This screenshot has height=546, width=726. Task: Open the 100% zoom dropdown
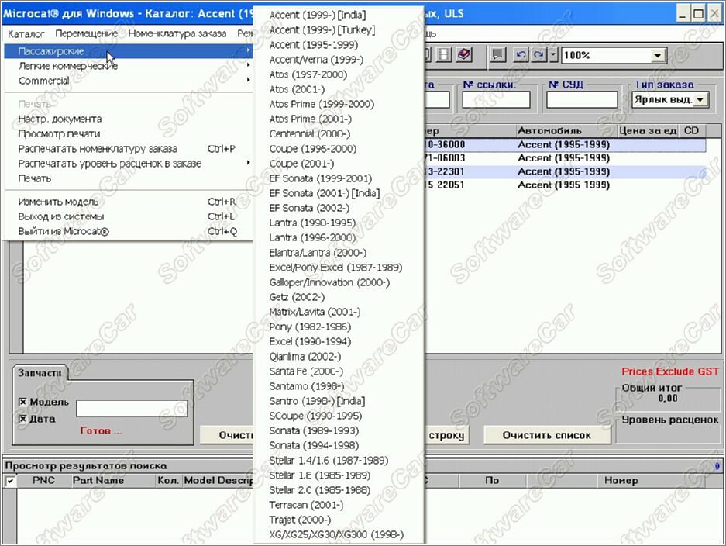tap(658, 55)
